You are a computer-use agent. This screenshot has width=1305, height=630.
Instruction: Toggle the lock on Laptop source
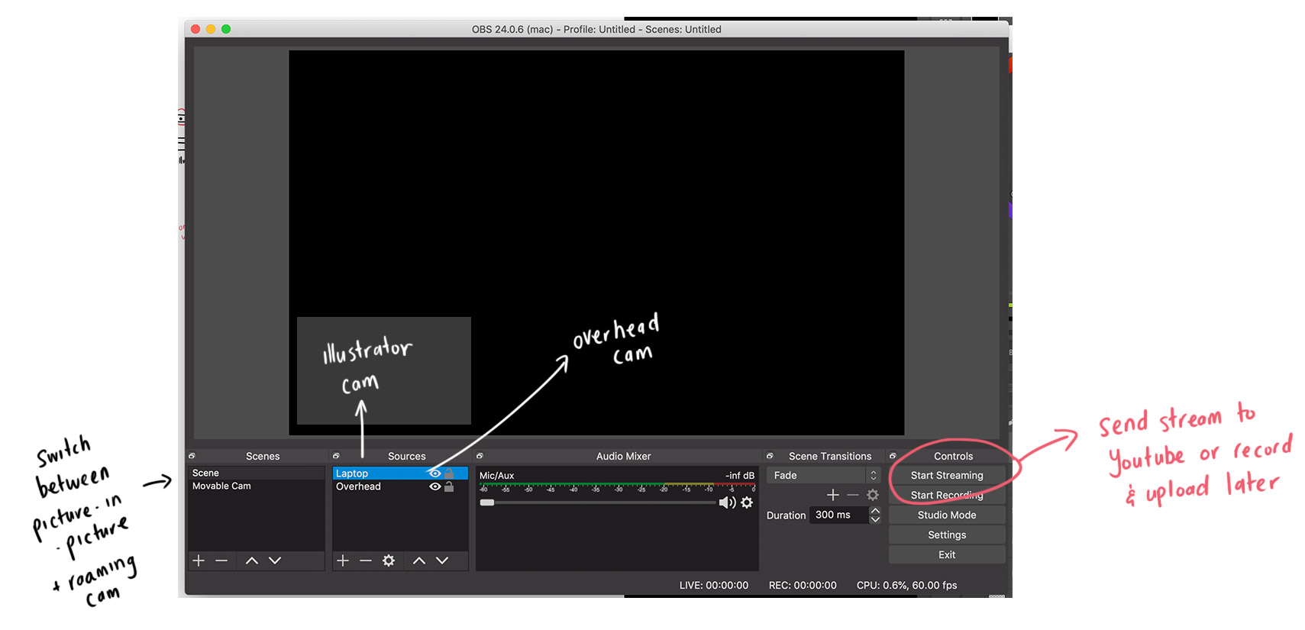point(449,473)
